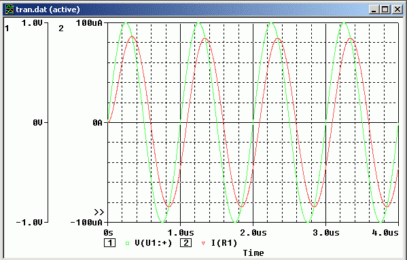The height and width of the screenshot is (260, 407).
Task: Select the V(U1:+) trace label
Action: pyautogui.click(x=154, y=243)
